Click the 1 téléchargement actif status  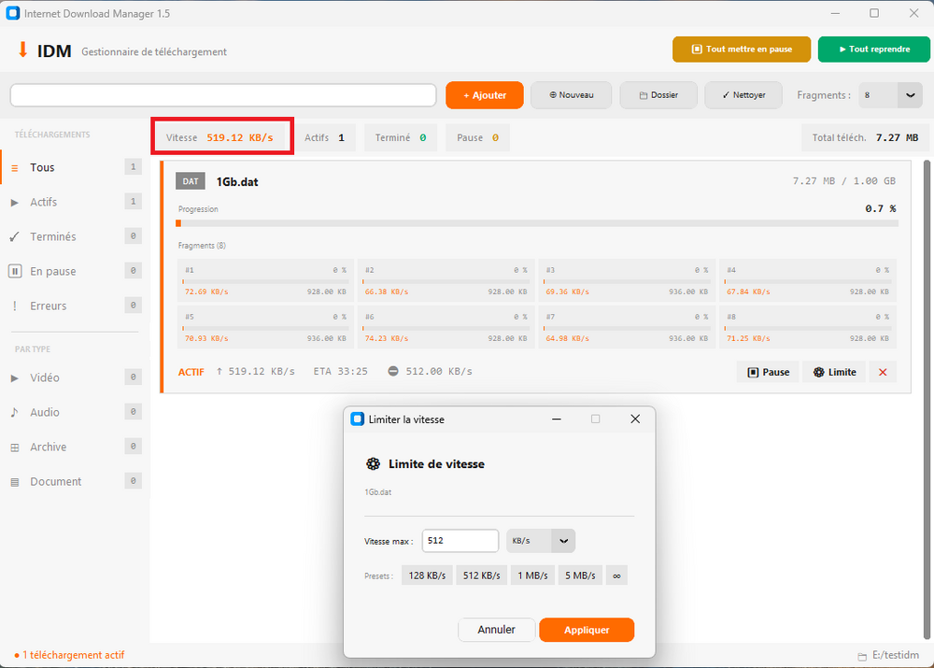[x=69, y=655]
